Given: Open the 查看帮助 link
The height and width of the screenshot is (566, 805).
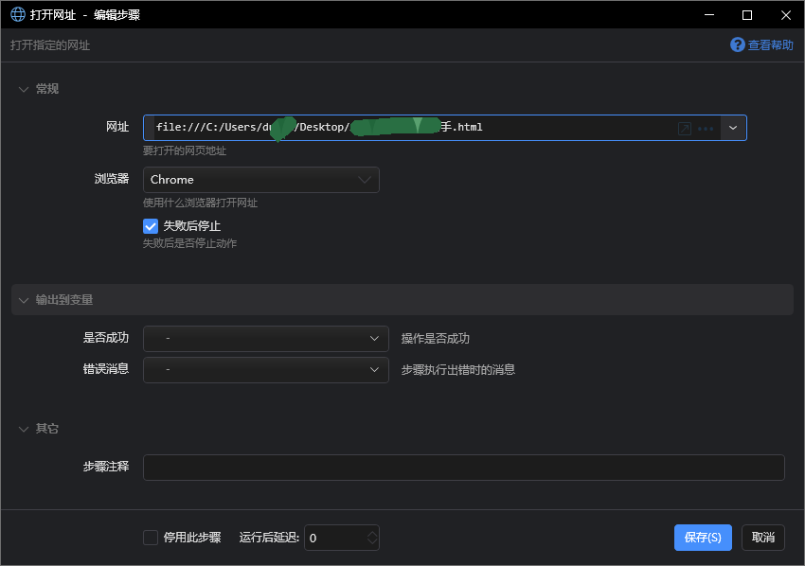Looking at the screenshot, I should pos(770,44).
